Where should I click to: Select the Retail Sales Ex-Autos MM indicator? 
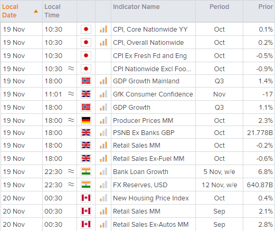pos(150,224)
